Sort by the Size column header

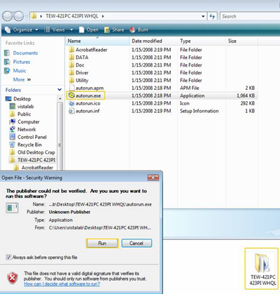pos(241,41)
